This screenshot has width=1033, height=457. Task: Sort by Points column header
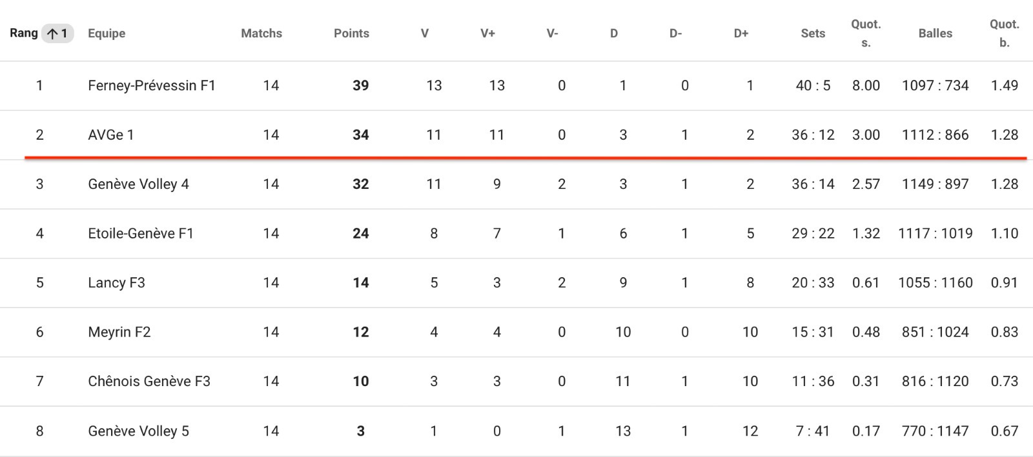click(x=351, y=34)
